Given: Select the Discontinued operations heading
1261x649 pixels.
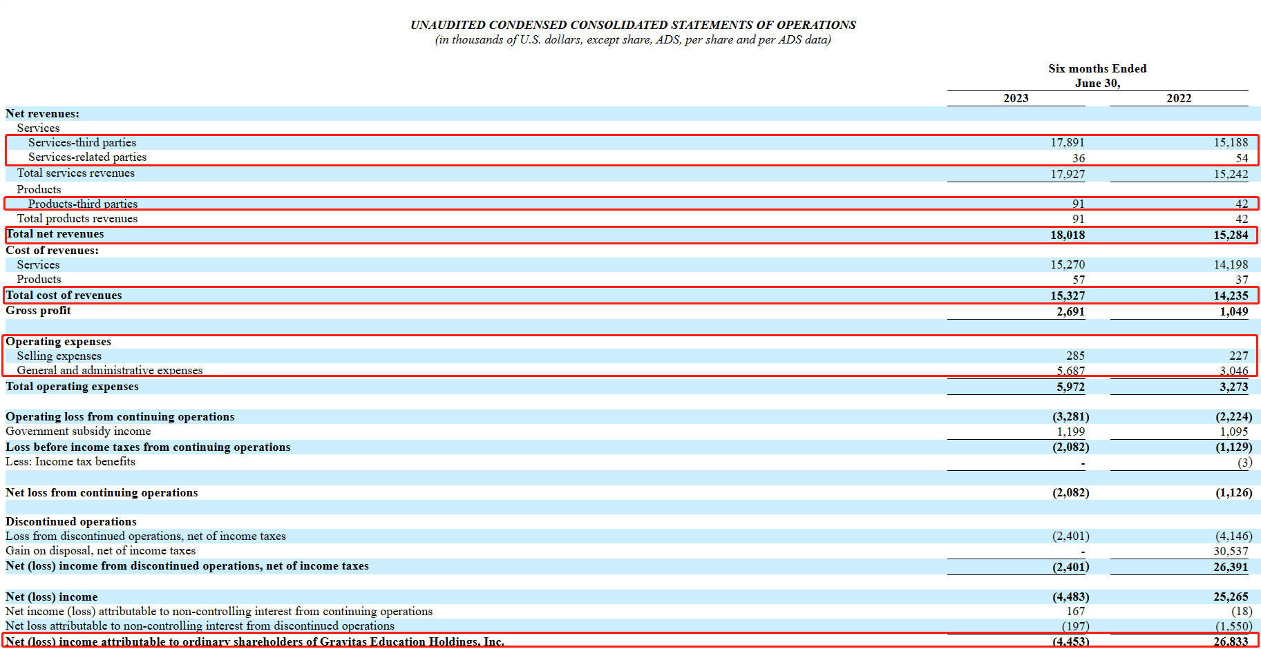Looking at the screenshot, I should pos(71,522).
